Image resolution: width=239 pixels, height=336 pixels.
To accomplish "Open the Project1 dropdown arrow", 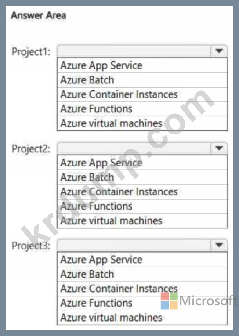I will coord(219,51).
